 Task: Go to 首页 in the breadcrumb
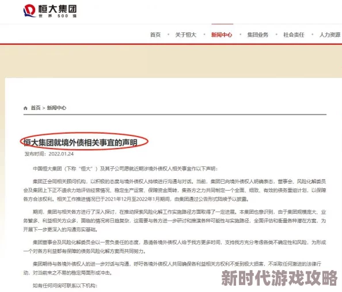coord(36,108)
